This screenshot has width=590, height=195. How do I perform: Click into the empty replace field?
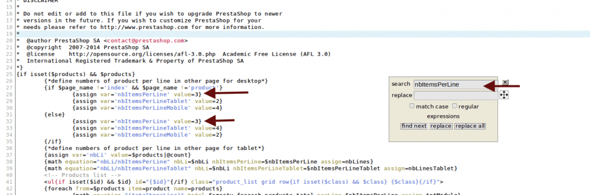[456, 95]
